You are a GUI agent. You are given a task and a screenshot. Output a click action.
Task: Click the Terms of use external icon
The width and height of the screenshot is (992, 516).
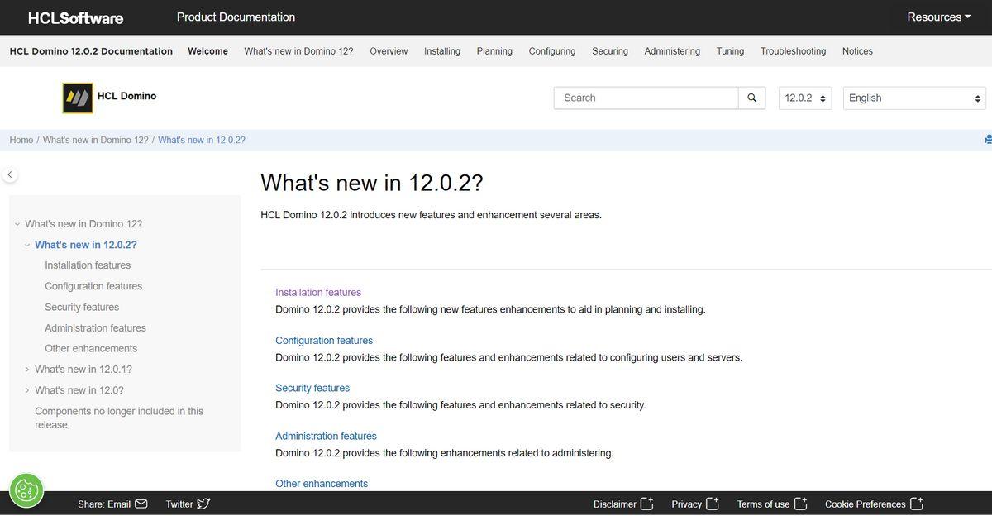(x=800, y=504)
